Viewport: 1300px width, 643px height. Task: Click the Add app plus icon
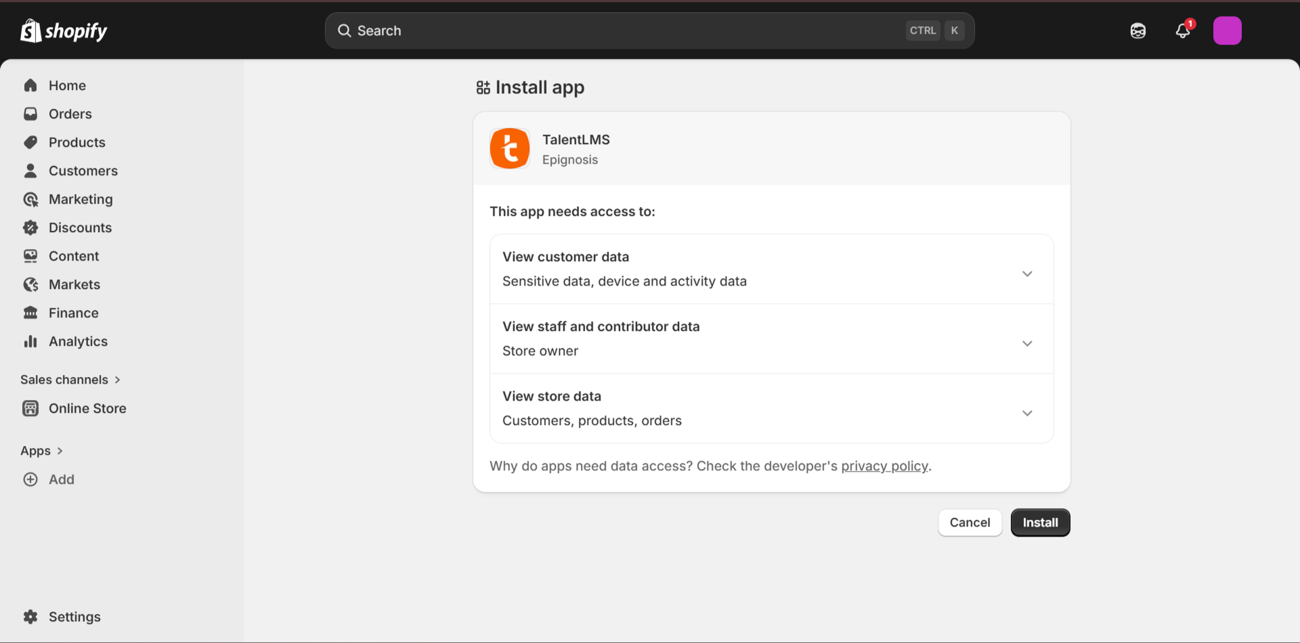[30, 479]
